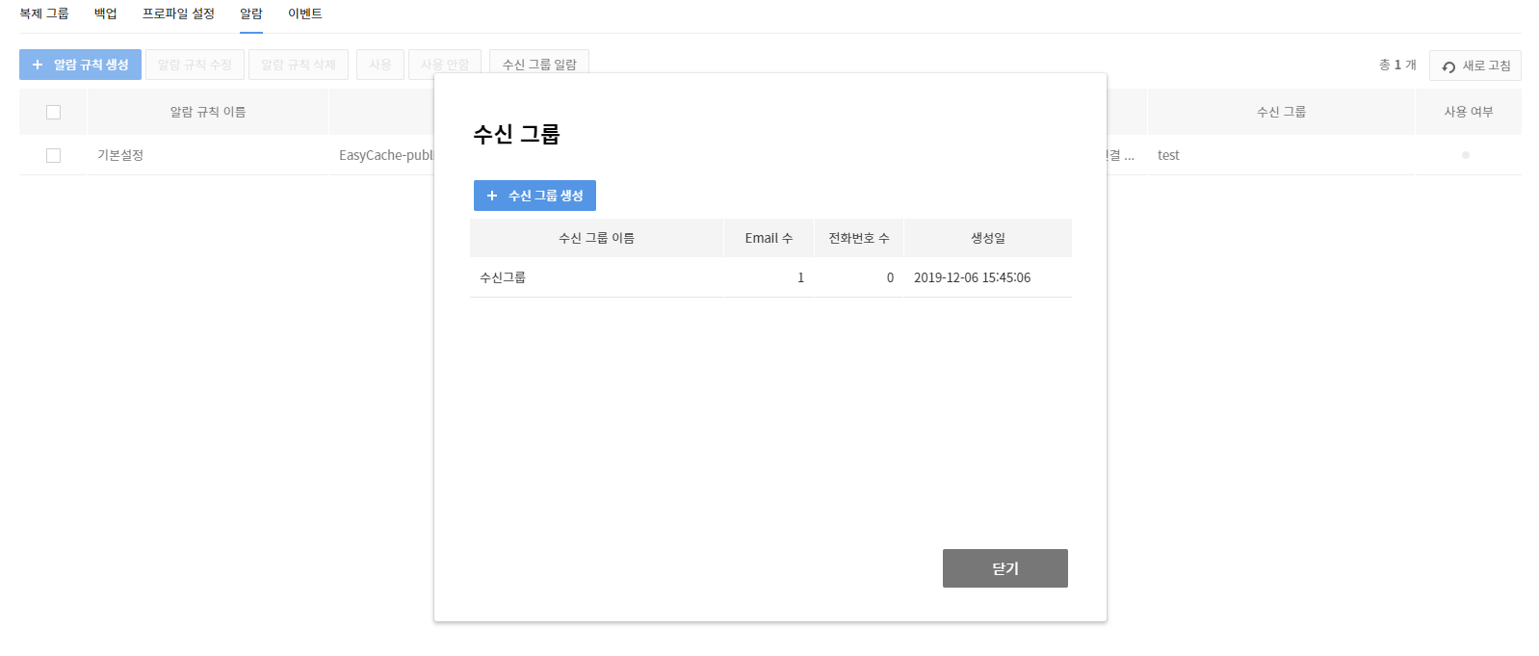
Task: Select the 수신그룹 row in dialog
Action: tap(770, 277)
